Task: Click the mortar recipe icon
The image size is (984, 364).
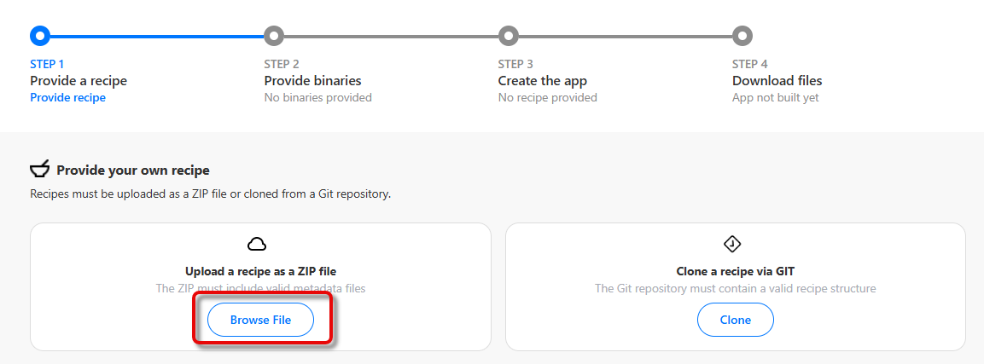Action: (x=40, y=169)
